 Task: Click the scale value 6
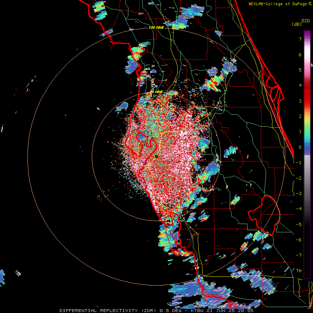[300, 55]
